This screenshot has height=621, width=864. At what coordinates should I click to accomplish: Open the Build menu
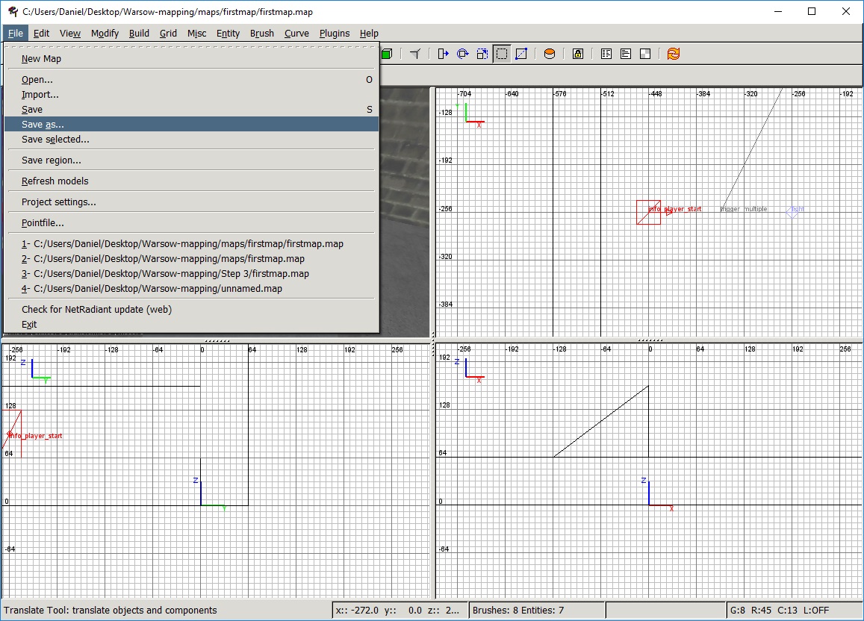tap(139, 34)
